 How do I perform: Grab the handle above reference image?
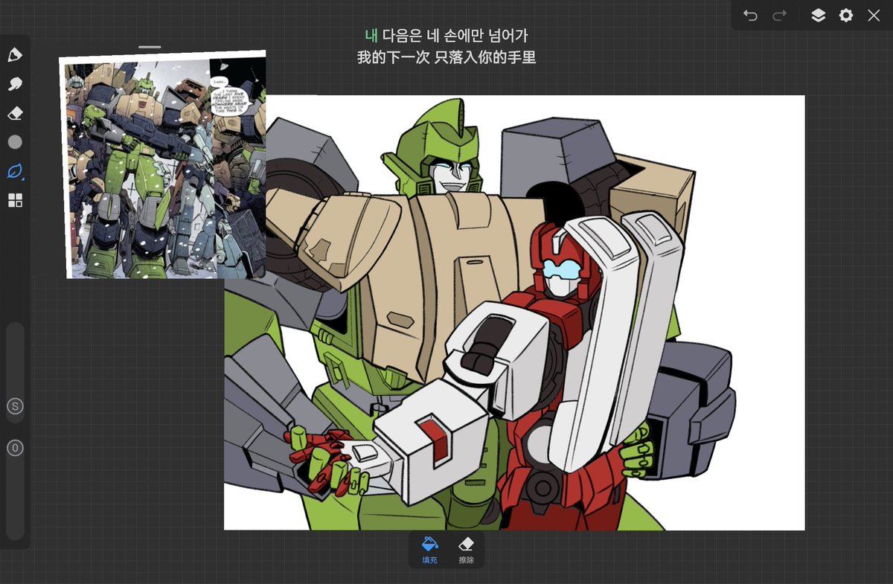[x=150, y=47]
